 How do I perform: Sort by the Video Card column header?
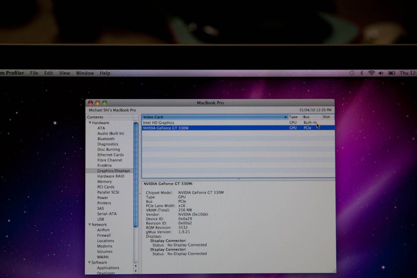coord(215,117)
